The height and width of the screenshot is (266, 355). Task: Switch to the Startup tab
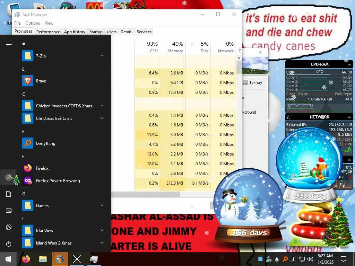point(96,32)
